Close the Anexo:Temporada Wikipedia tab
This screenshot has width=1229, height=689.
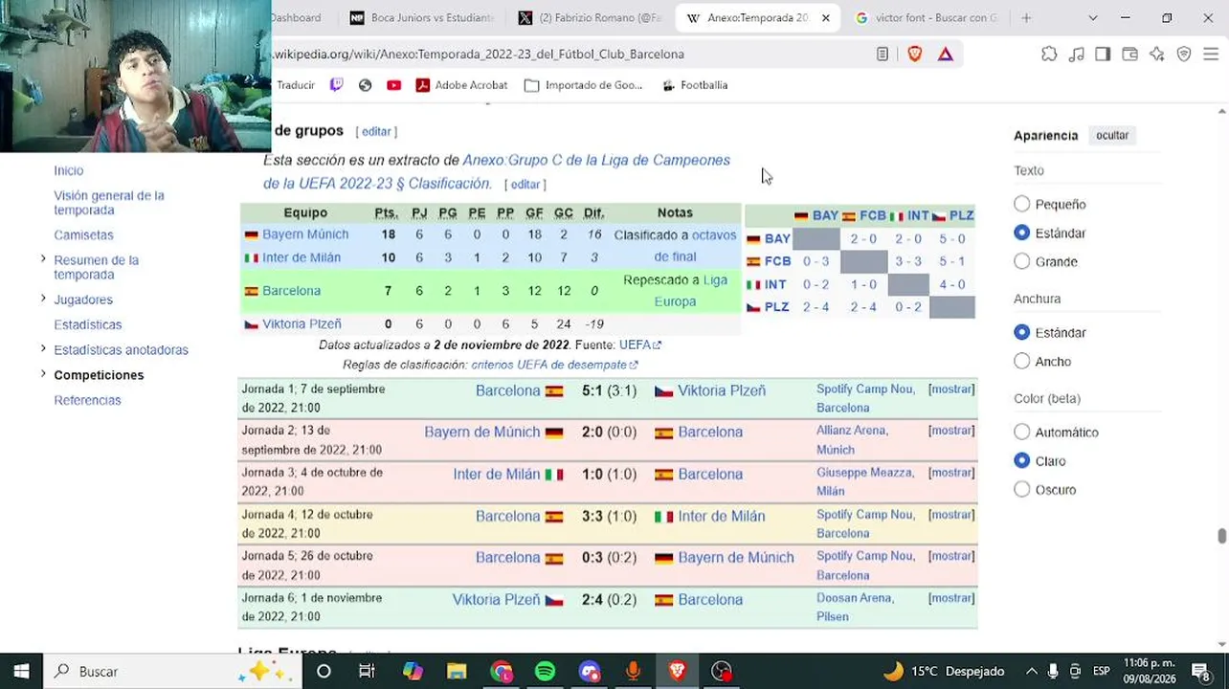(x=826, y=17)
